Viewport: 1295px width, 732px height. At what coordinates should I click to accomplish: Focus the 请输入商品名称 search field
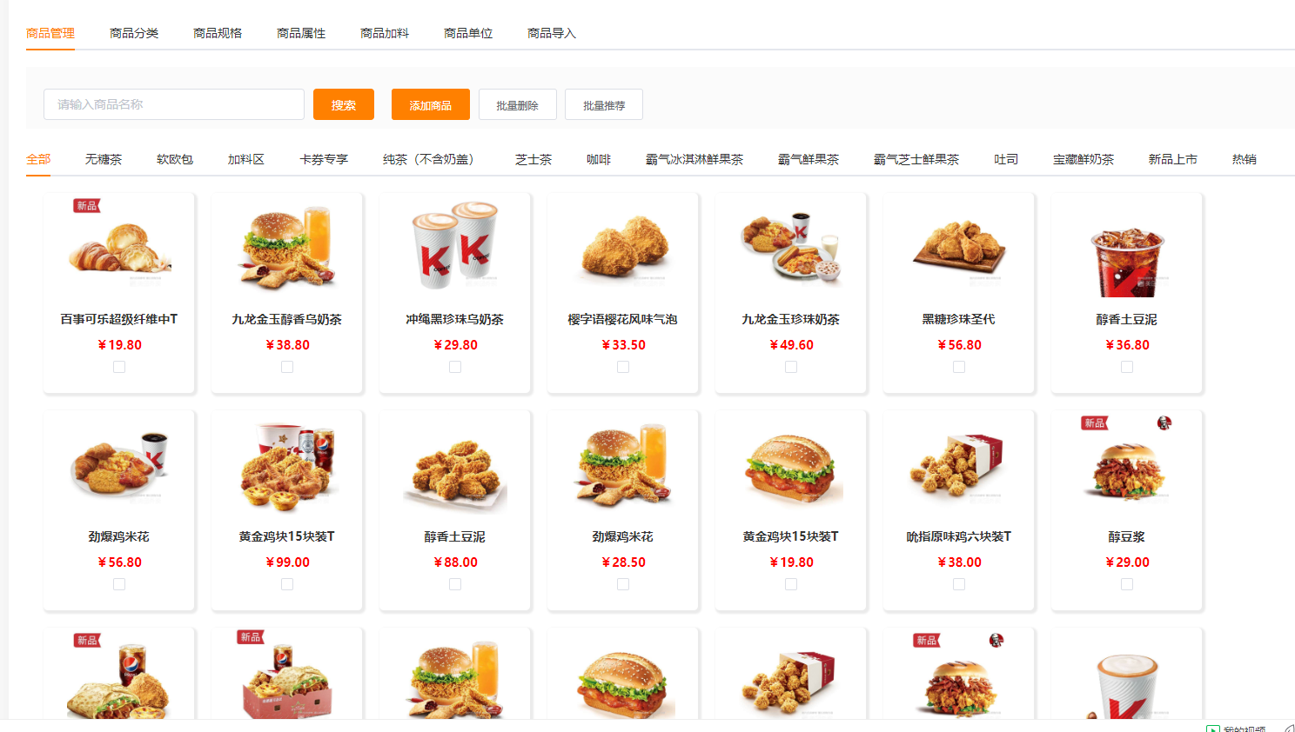[x=174, y=104]
